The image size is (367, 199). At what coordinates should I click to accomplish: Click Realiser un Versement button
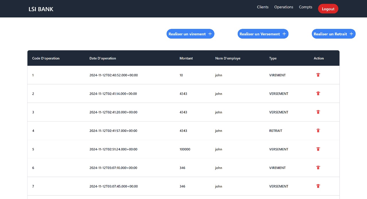263,34
